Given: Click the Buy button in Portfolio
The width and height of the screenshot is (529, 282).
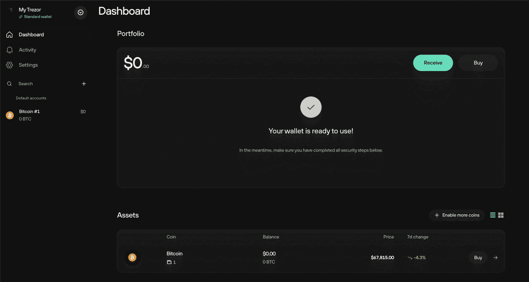Looking at the screenshot, I should pos(478,63).
